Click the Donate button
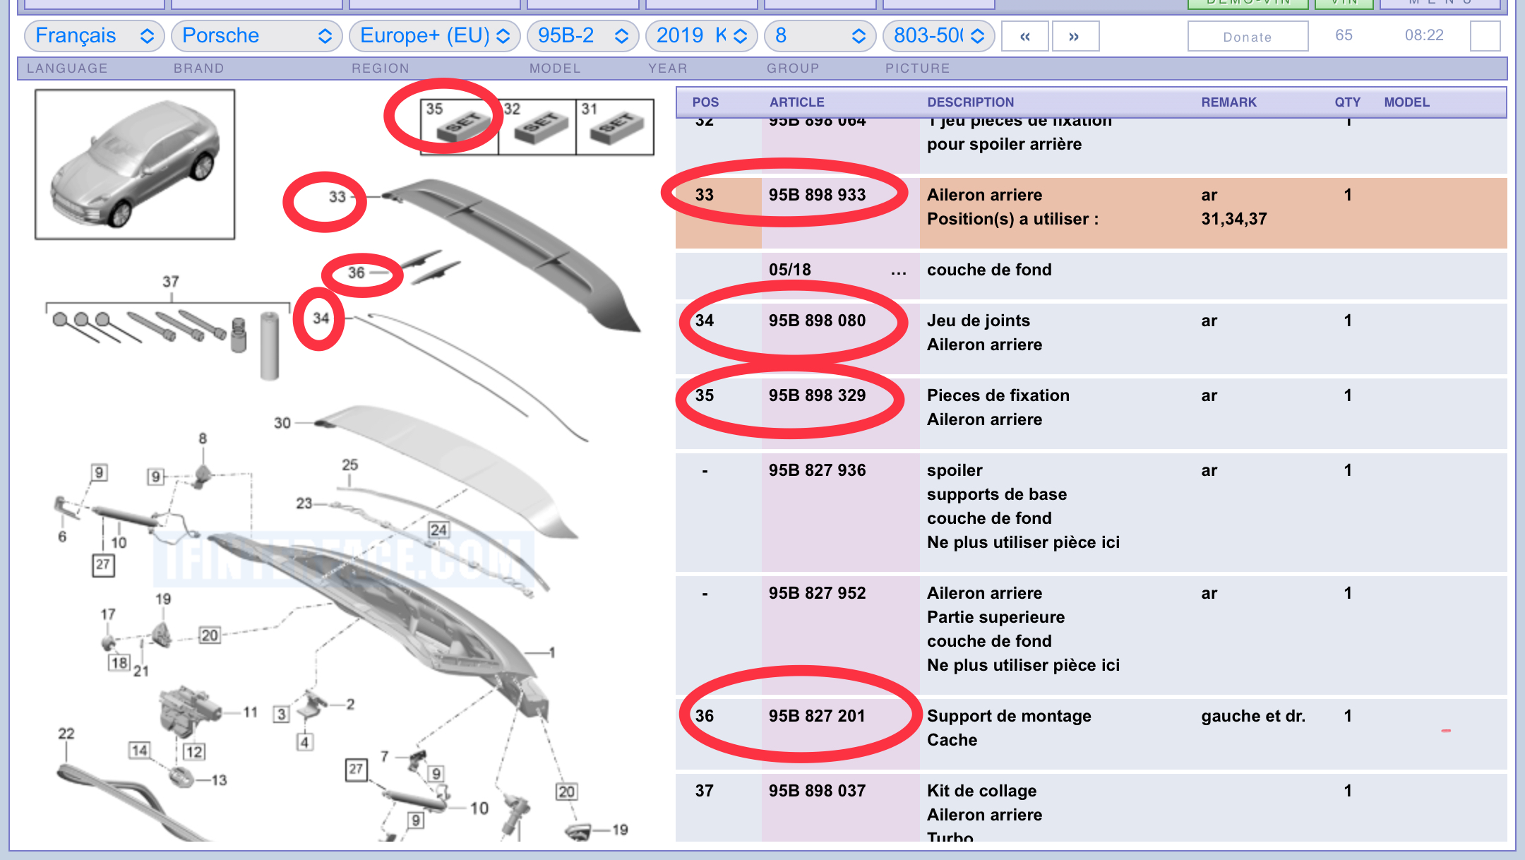Screen dimensions: 1525x860 1247,37
